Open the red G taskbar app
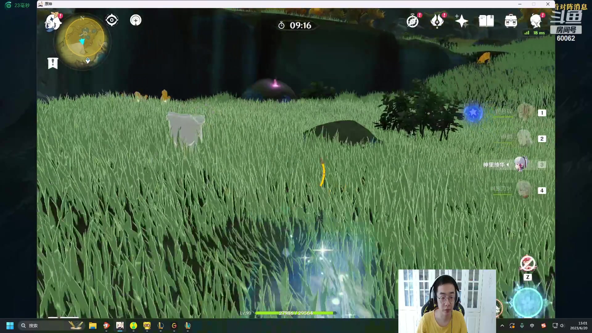The width and height of the screenshot is (592, 333). [x=174, y=326]
